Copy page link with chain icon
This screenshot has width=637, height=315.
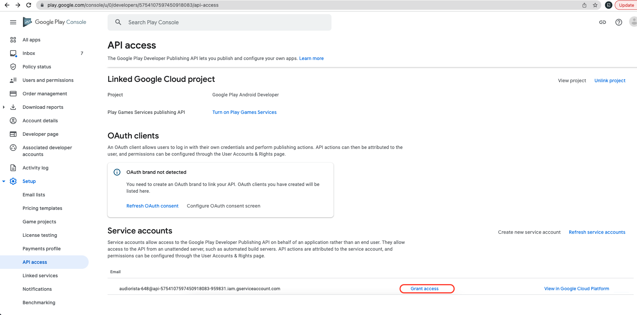603,22
